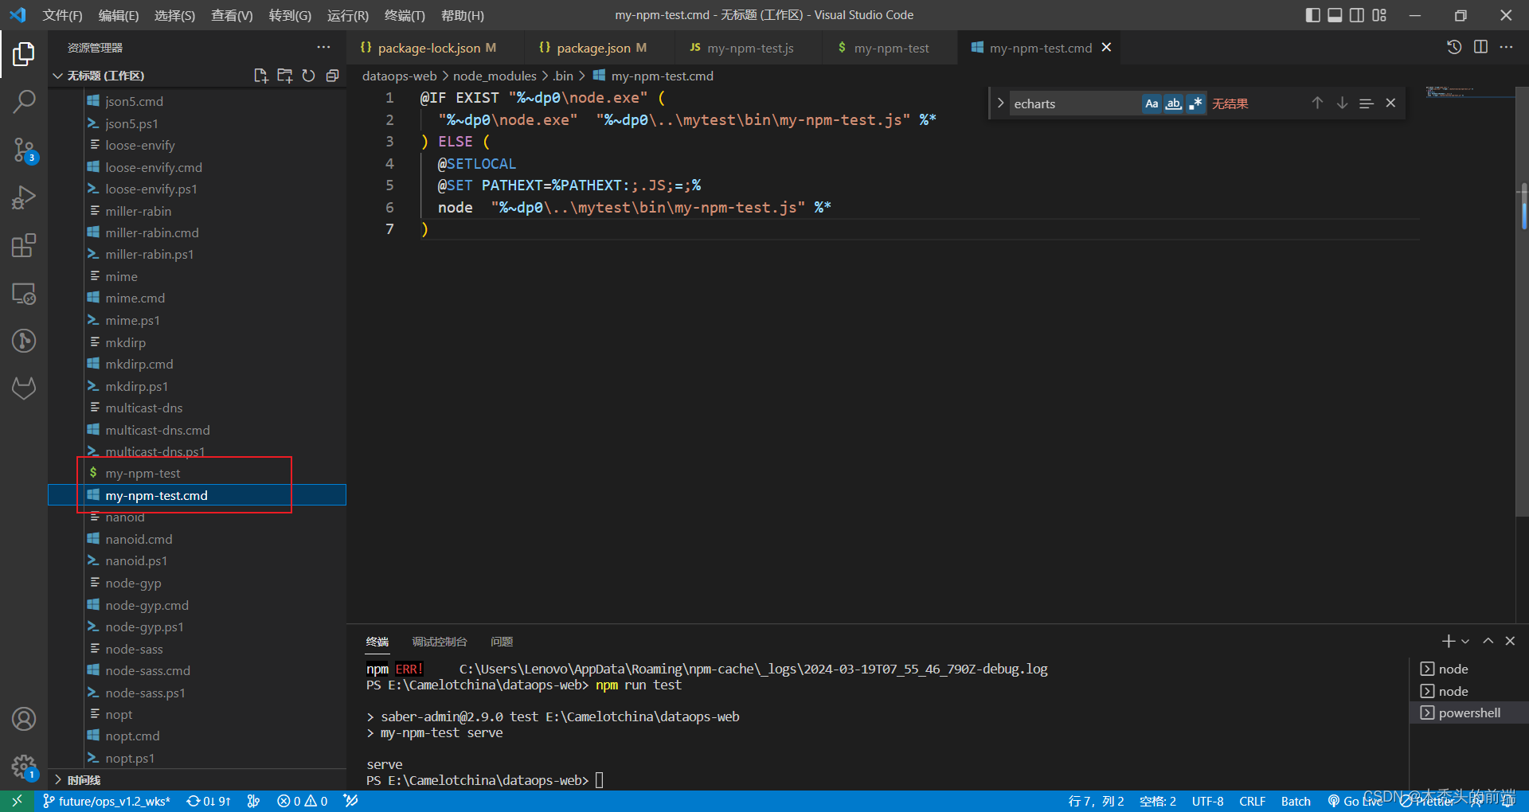Toggle whole word matching in search
The width and height of the screenshot is (1529, 812).
pyautogui.click(x=1173, y=103)
